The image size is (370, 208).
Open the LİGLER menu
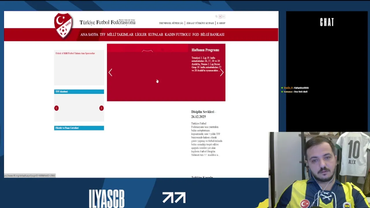pyautogui.click(x=141, y=34)
